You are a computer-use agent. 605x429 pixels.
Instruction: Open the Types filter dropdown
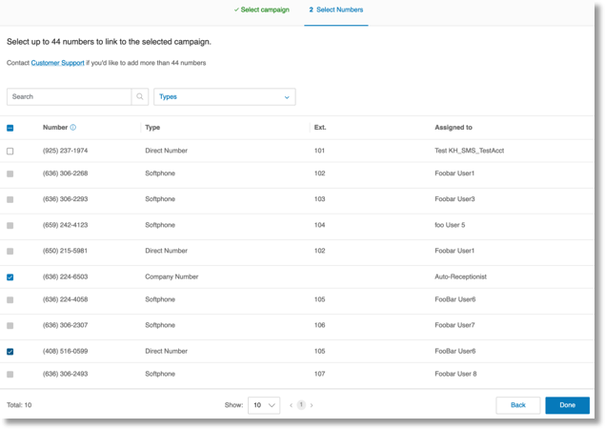[225, 96]
